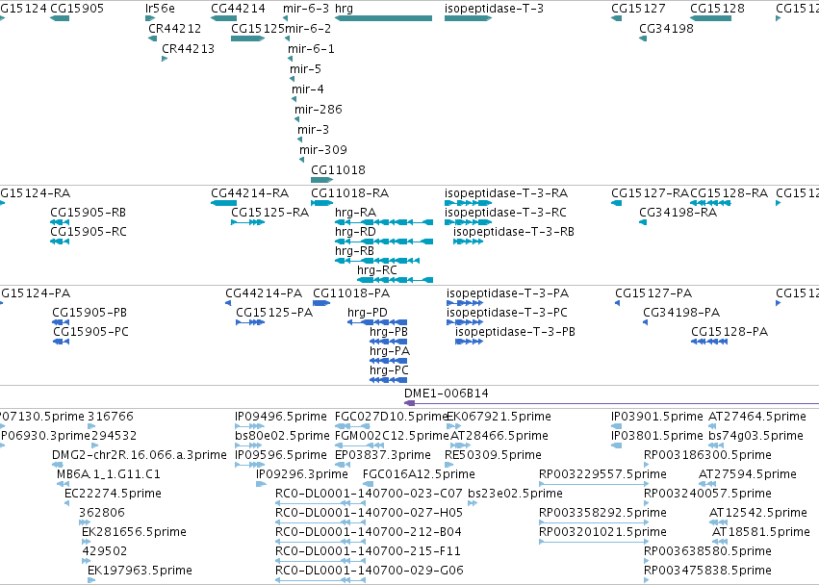The image size is (819, 585).
Task: Click the CG15127-RA transcript label
Action: (651, 193)
